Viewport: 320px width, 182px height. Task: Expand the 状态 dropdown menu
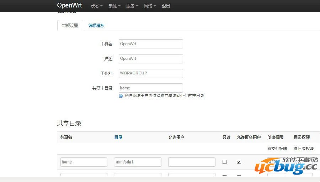(x=96, y=6)
